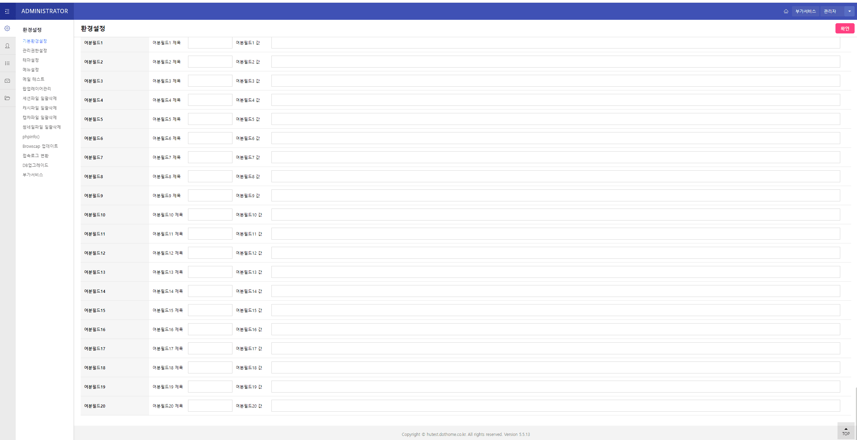Open the mail envelope sidebar icon
Image resolution: width=857 pixels, height=440 pixels.
coord(7,81)
